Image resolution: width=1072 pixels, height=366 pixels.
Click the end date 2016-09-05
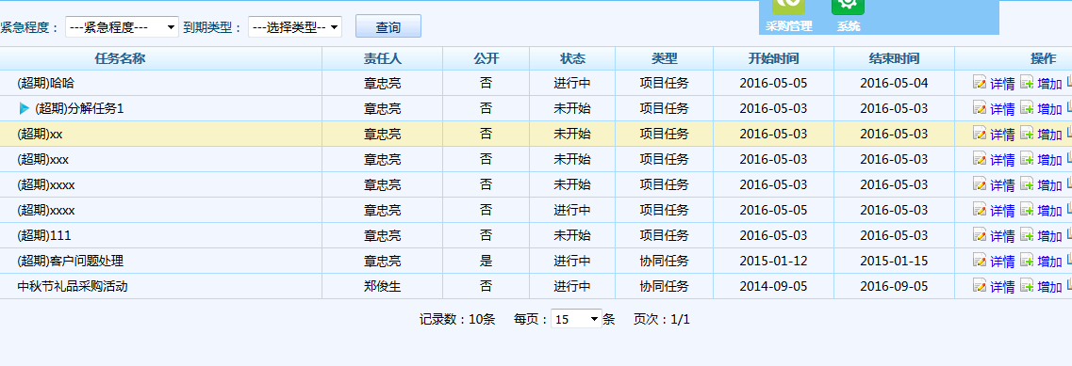pos(894,286)
